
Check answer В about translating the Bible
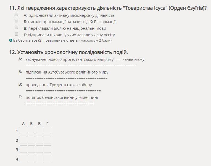coord(16,27)
